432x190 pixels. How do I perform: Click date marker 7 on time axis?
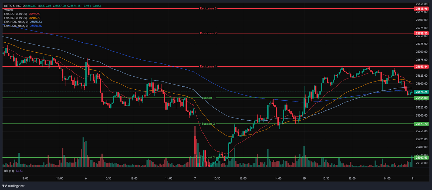[x=195, y=178]
